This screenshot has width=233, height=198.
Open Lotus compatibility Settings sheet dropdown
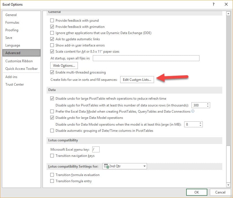coord(145,166)
